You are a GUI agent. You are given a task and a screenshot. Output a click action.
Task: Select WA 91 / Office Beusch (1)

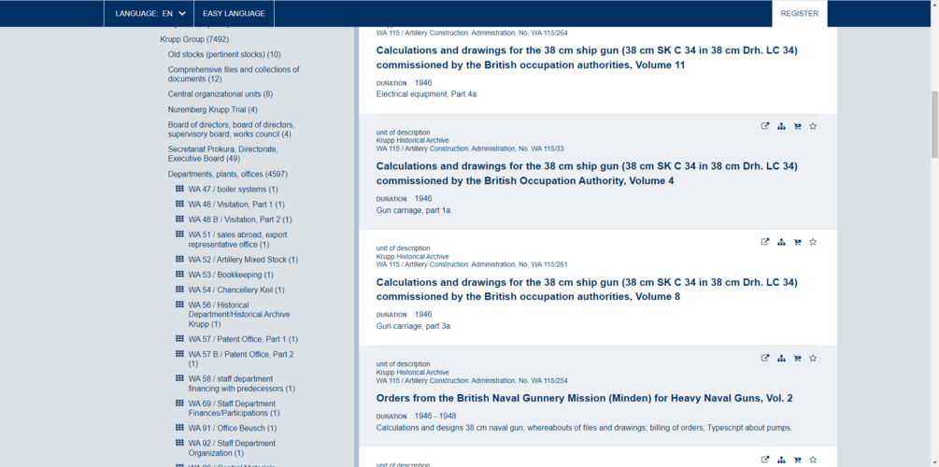point(233,428)
